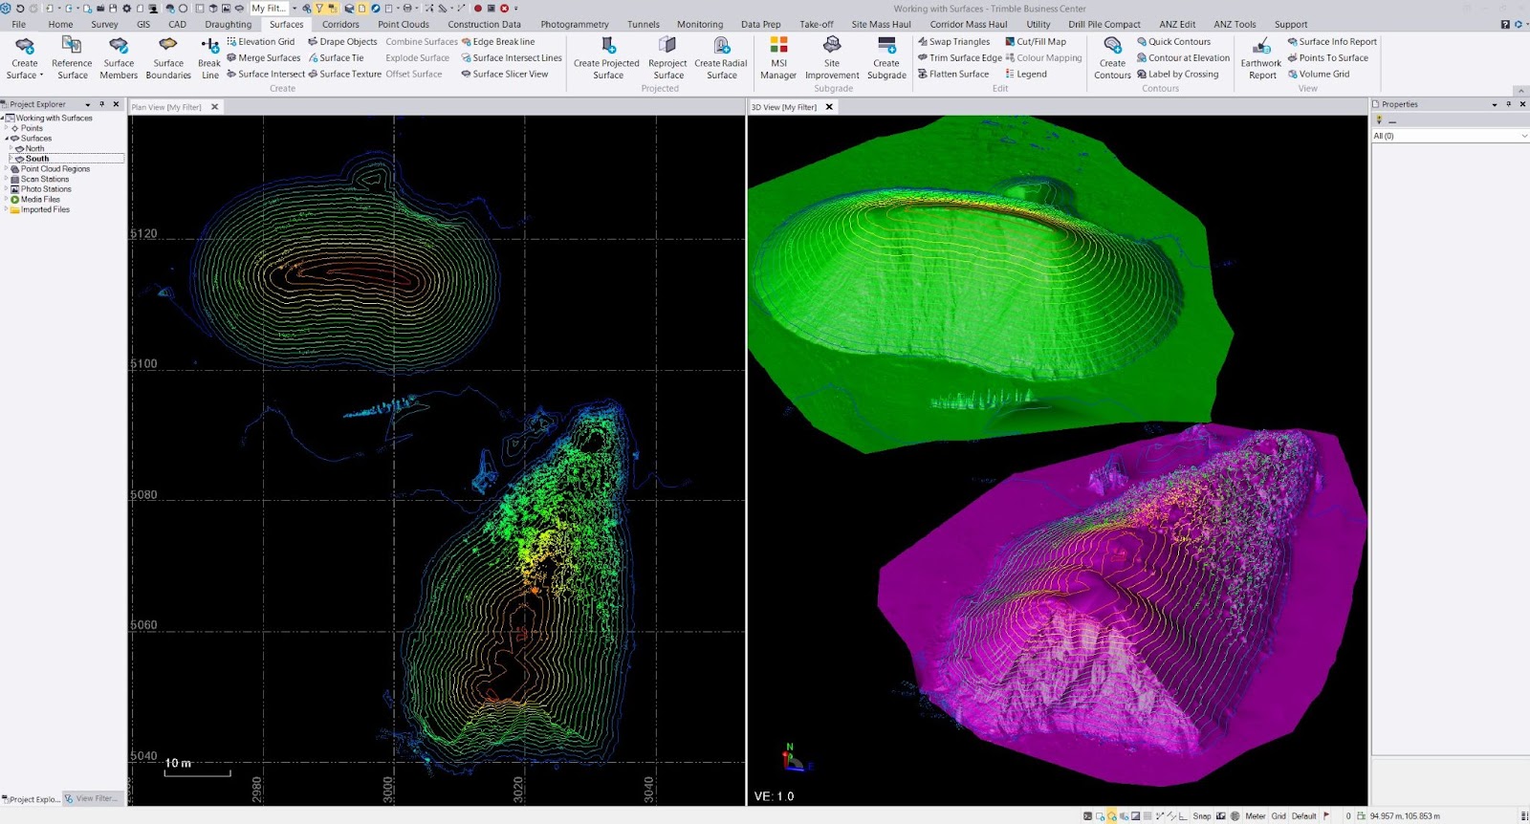Viewport: 1530px width, 824px height.
Task: Click Create Radial Surface
Action: click(721, 57)
